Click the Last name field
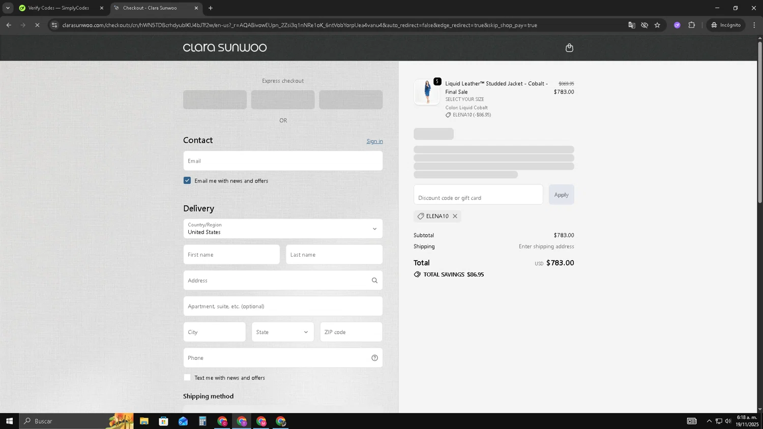This screenshot has height=429, width=763. click(x=334, y=255)
